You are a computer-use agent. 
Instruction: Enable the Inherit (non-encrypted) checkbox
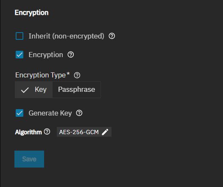coord(20,36)
